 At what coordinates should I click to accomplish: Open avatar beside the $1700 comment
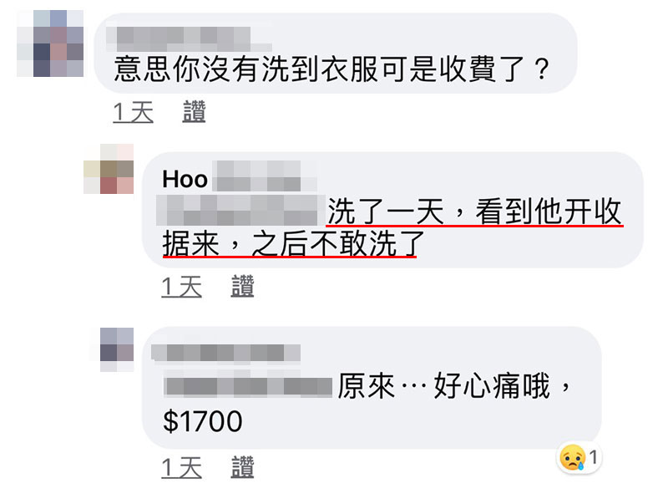click(x=117, y=349)
